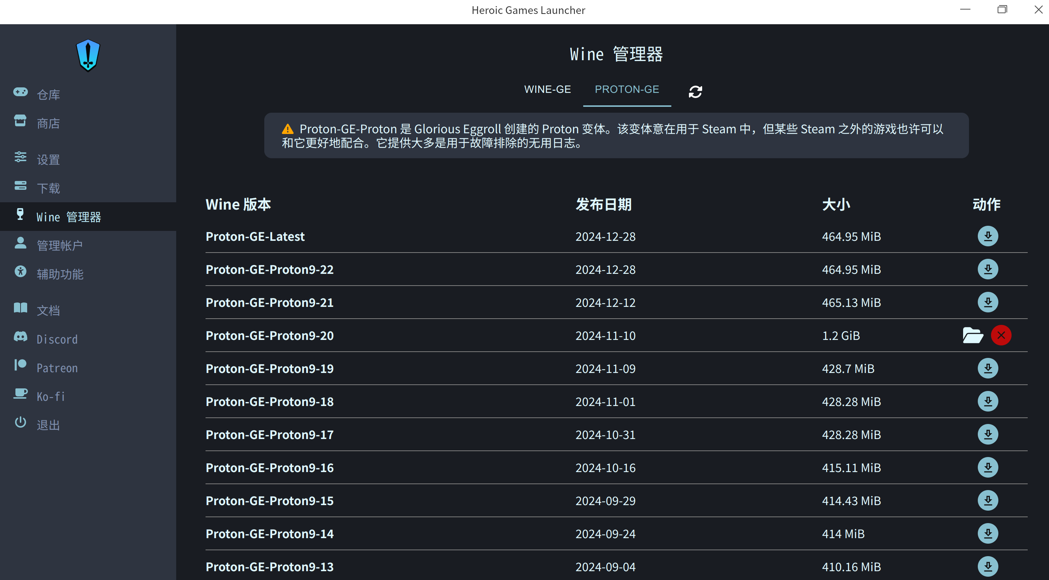
Task: Download Proton-GE-Proton9-14
Action: (x=987, y=534)
